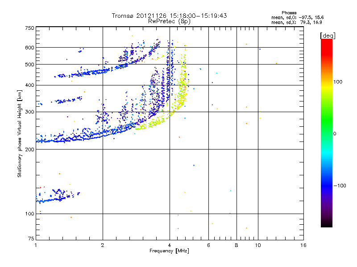
Task: Click the y-axis '75' tick label
Action: [31, 239]
